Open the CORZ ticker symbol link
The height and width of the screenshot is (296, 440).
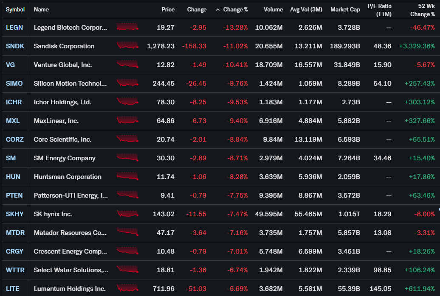pos(15,140)
